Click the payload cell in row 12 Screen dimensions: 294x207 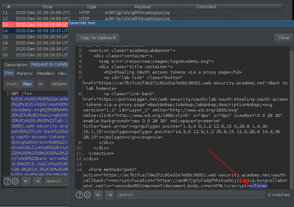(x=142, y=18)
